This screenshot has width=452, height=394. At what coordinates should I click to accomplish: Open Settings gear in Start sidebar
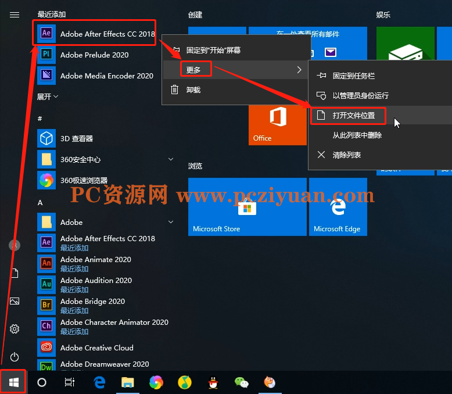(15, 329)
